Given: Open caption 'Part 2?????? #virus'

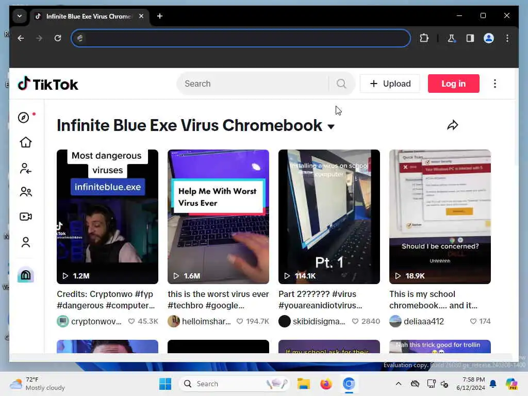Looking at the screenshot, I should [321, 300].
